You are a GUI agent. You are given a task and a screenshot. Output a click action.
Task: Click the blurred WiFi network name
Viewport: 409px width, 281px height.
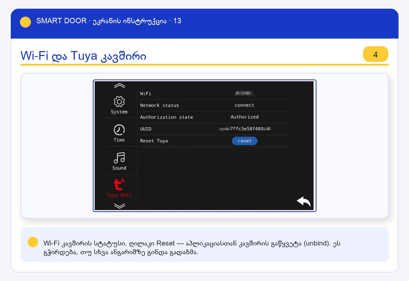pos(245,93)
